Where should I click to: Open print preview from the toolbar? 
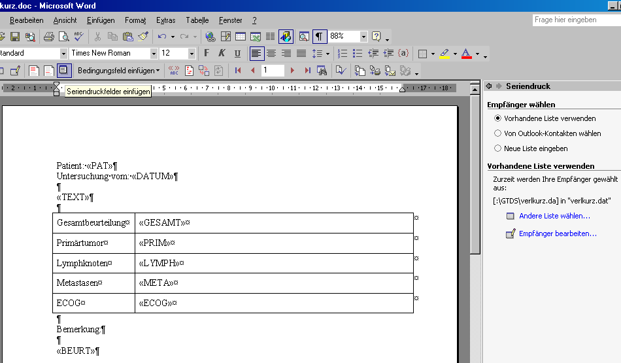64,37
